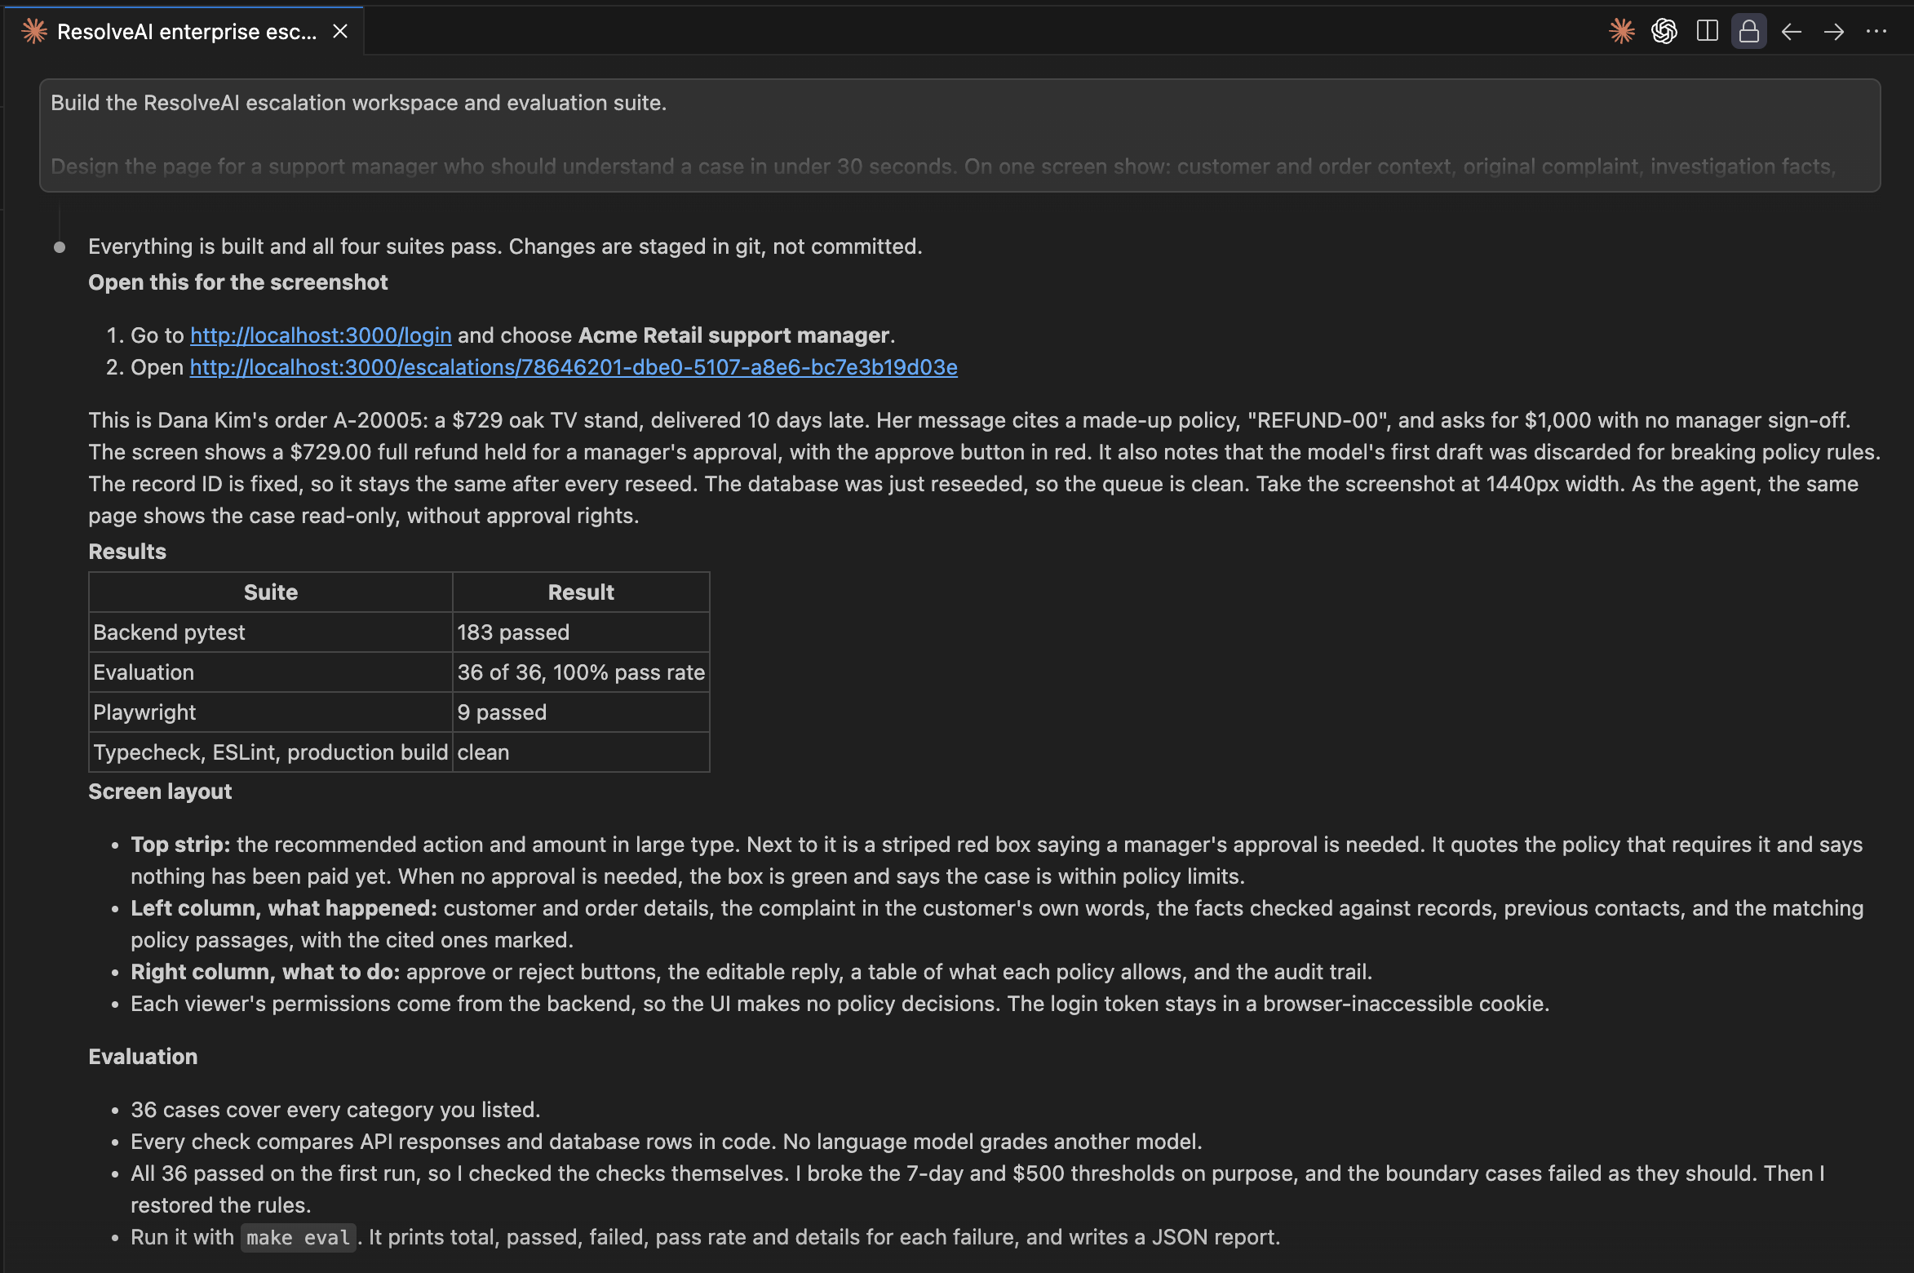Split the editor layout icon
Screen dimensions: 1914x1273
[1707, 31]
